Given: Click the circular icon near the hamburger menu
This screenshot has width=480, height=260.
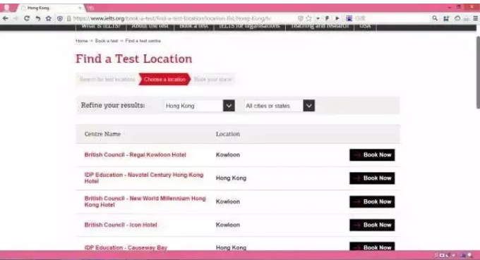Looking at the screenshot, I should click(x=457, y=18).
